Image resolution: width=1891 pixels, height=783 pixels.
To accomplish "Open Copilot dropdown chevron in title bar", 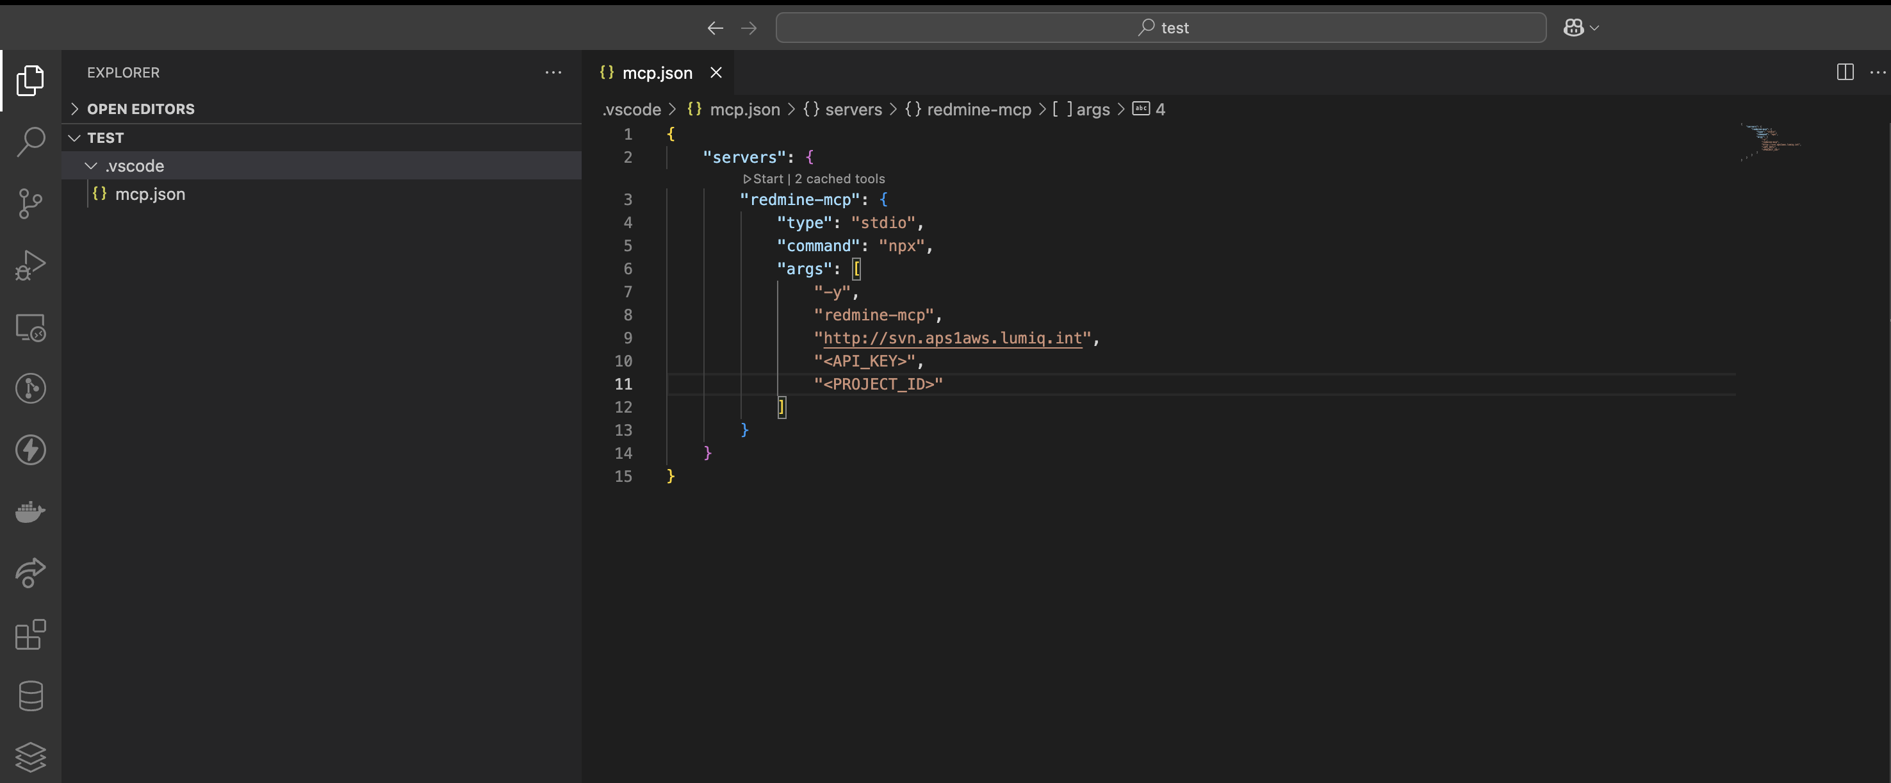I will click(1594, 28).
